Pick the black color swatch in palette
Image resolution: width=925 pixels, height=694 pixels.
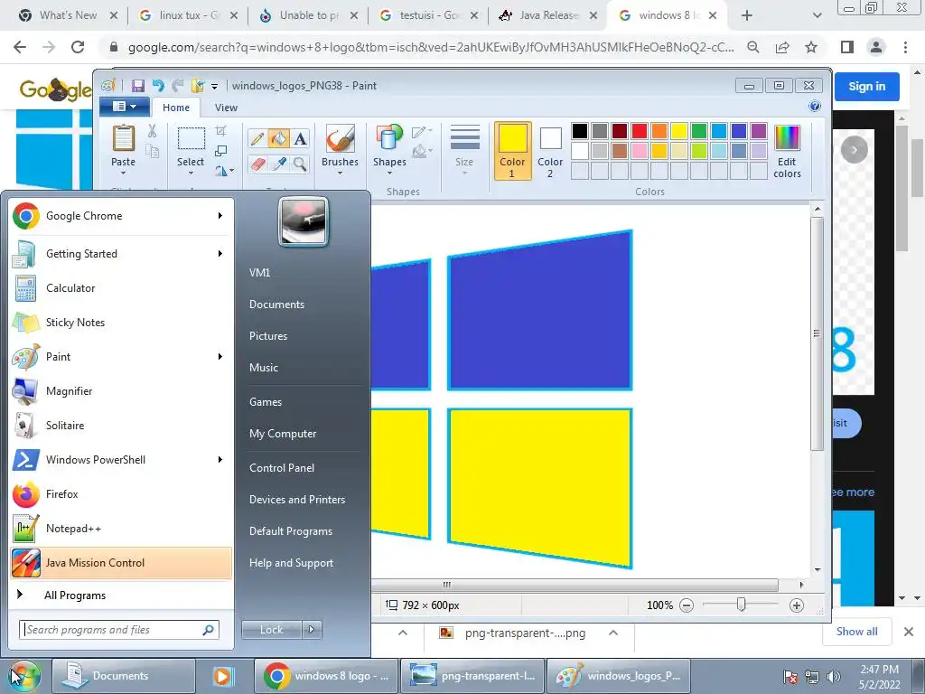click(x=579, y=131)
